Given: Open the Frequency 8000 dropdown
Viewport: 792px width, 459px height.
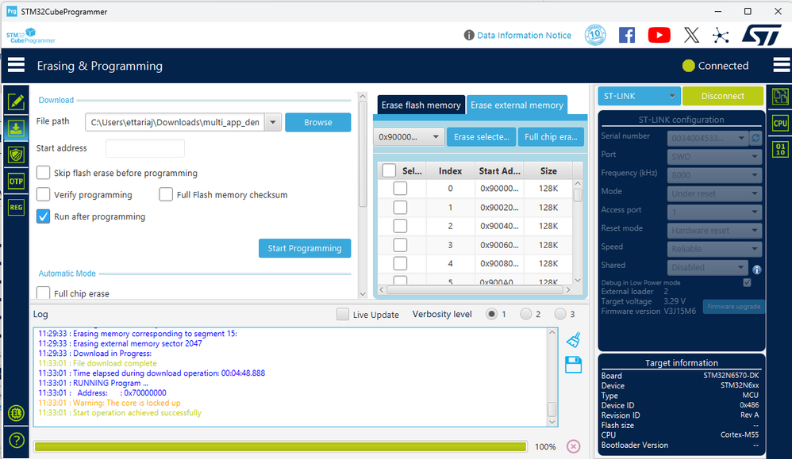Looking at the screenshot, I should 714,175.
